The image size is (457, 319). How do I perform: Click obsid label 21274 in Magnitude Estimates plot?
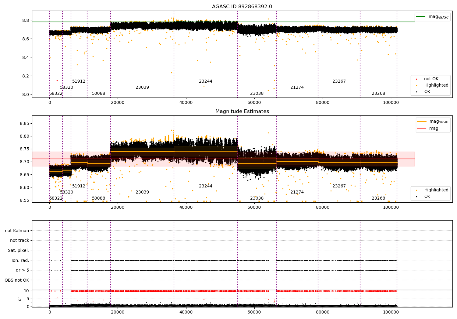tap(297, 192)
